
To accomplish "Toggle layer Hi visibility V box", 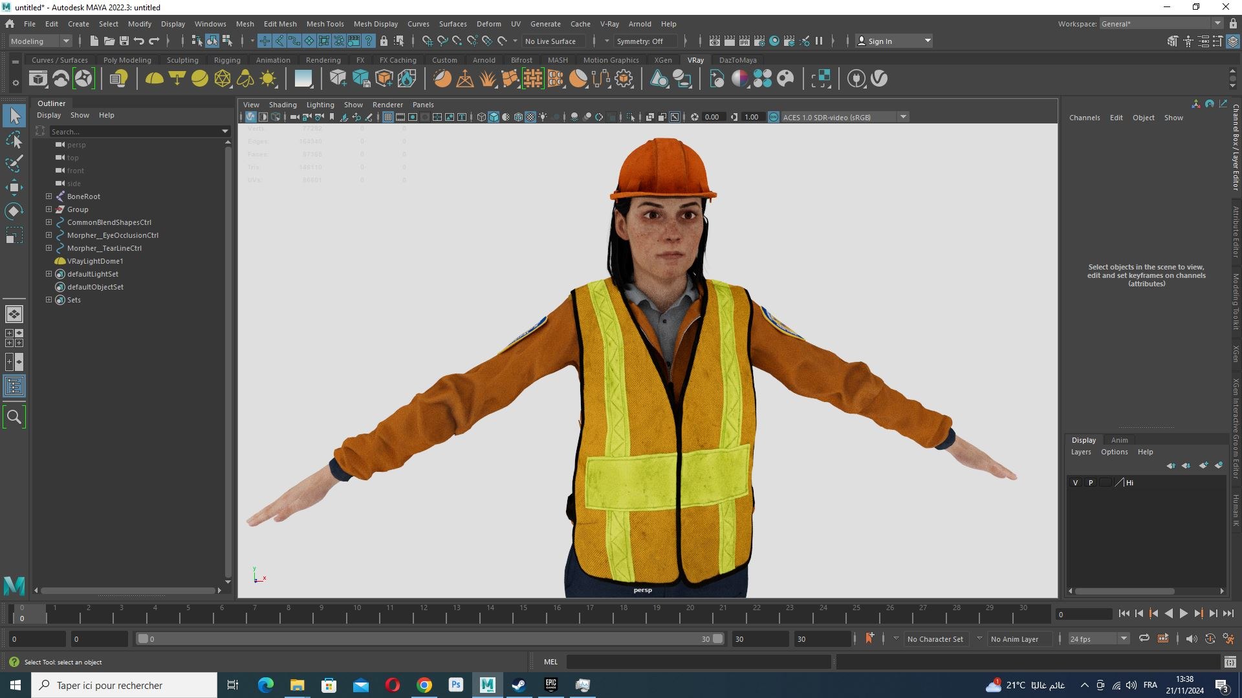I will click(x=1075, y=483).
